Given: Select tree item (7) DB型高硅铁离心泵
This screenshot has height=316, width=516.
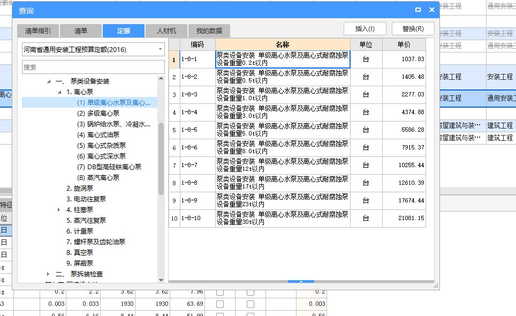Looking at the screenshot, I should click(109, 167).
